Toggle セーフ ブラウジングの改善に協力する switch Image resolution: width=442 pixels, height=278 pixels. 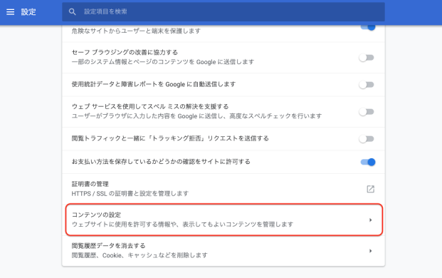tap(367, 58)
